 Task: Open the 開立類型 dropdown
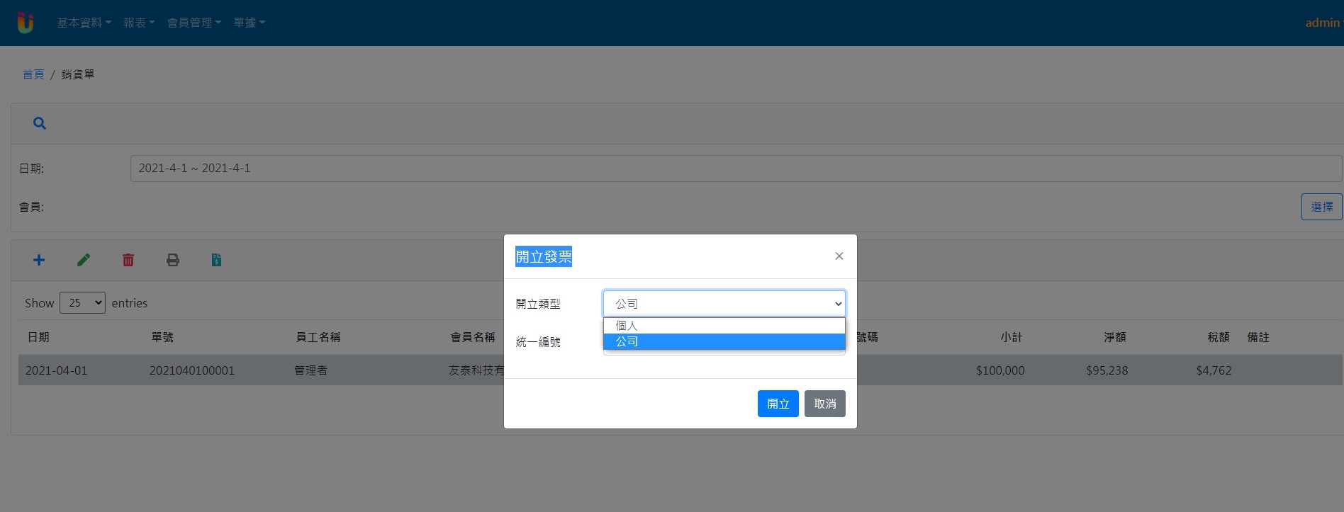click(724, 304)
